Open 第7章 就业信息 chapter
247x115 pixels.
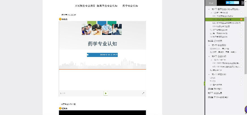215,93
